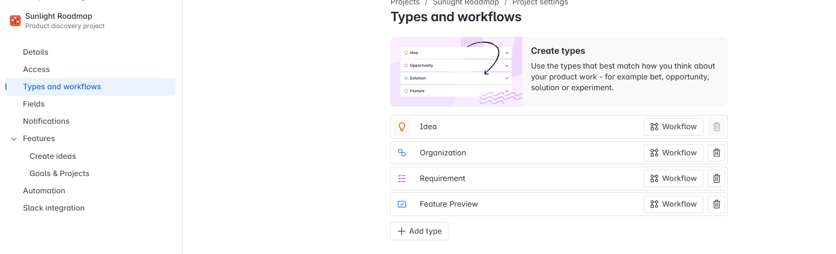The image size is (836, 254).
Task: Click the Project settings breadcrumb link
Action: (x=540, y=2)
